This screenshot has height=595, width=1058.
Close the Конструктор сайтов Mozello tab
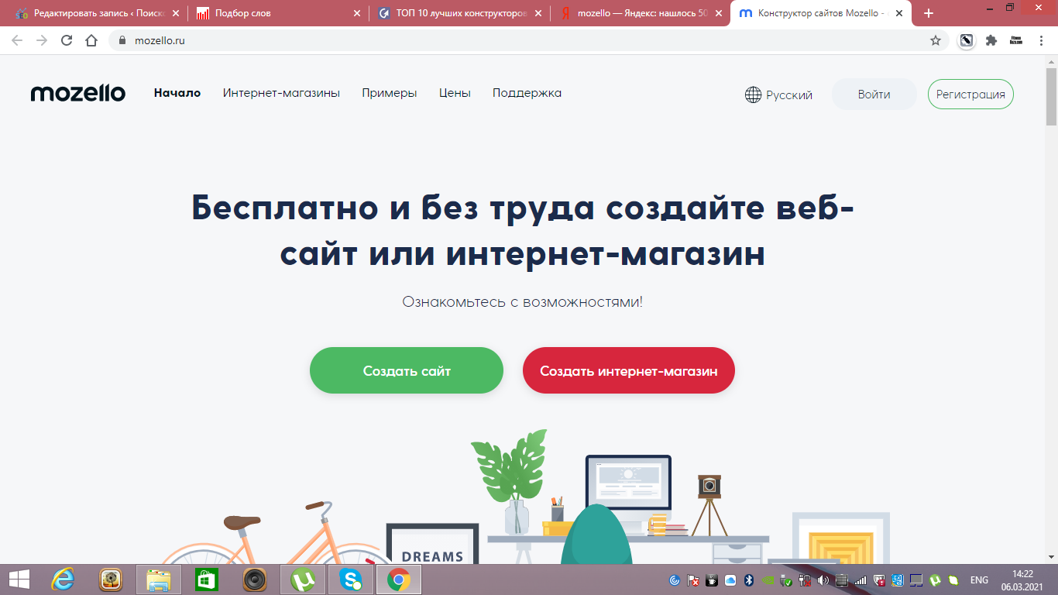pyautogui.click(x=899, y=13)
